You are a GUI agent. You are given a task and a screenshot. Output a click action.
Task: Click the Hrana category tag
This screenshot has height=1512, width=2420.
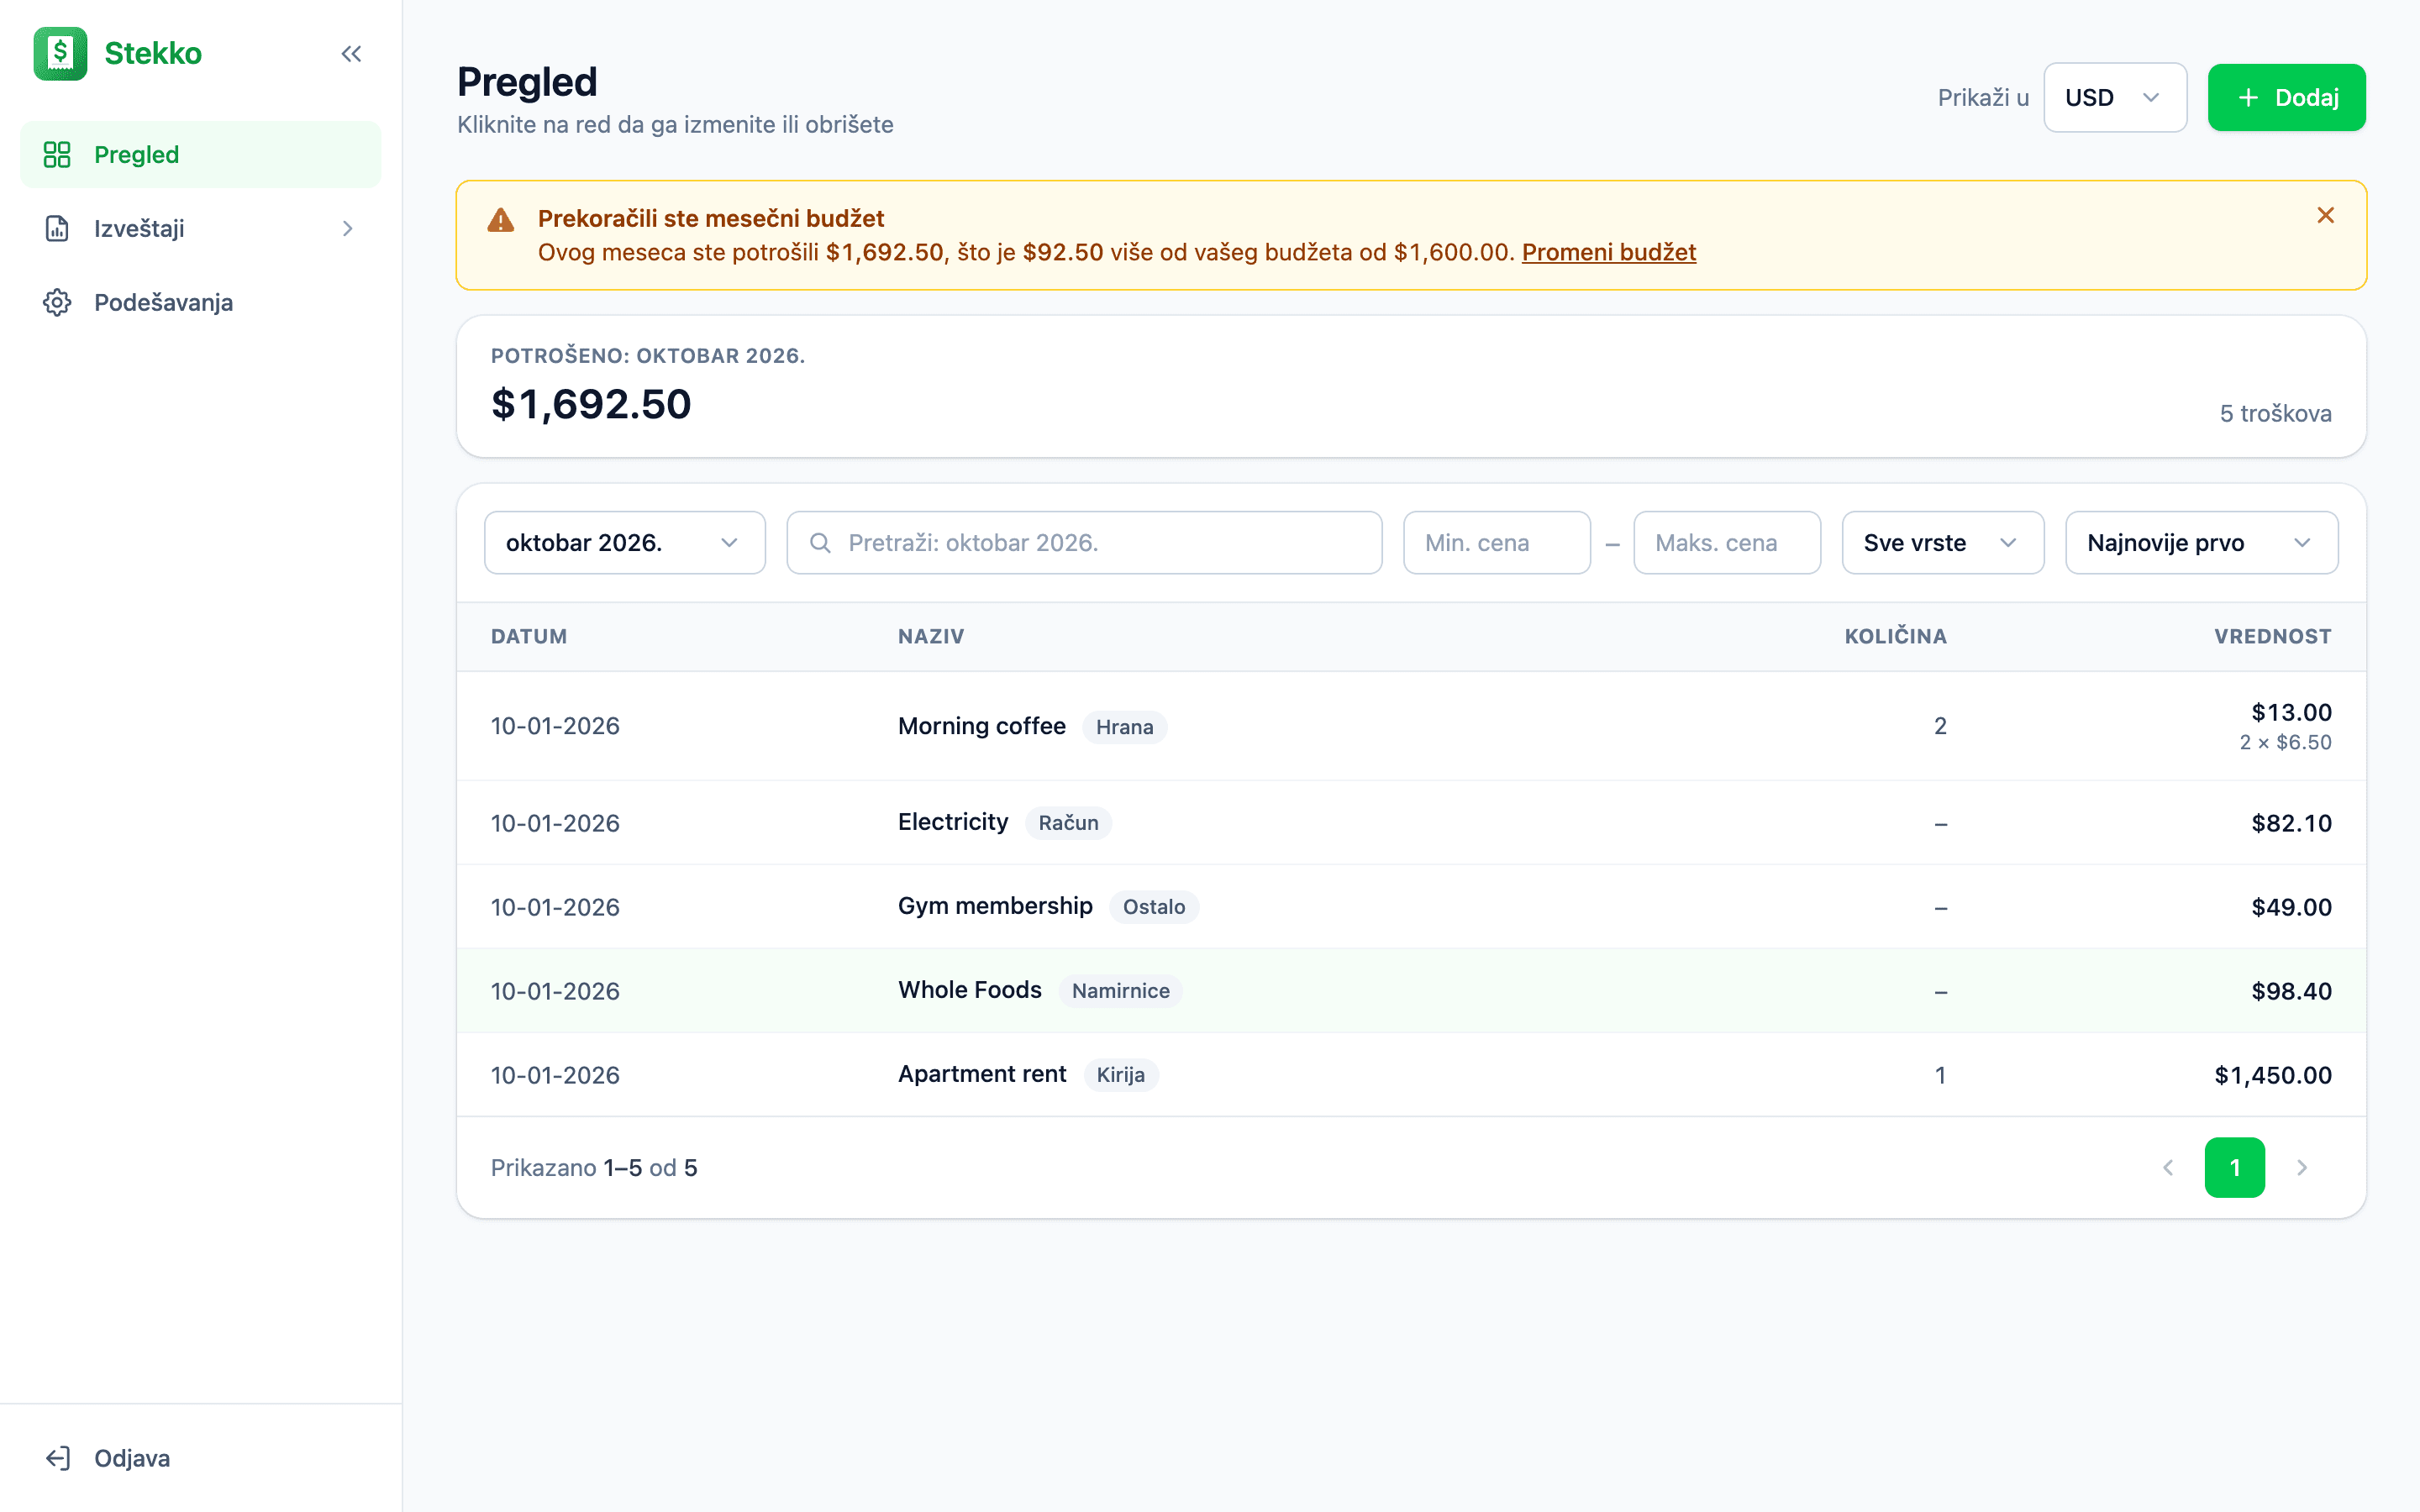click(1124, 727)
